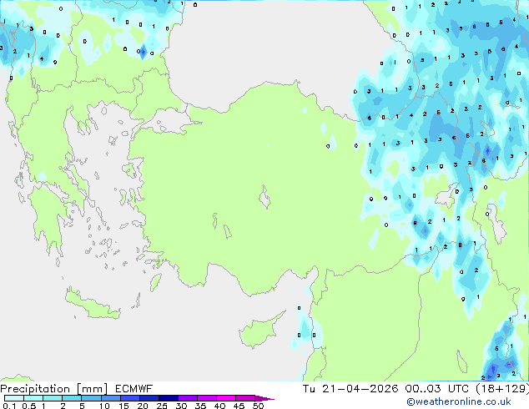This screenshot has width=529, height=409.
Task: Click the 25–30 mm dark-blue legend swatch
Action: [x=168, y=398]
